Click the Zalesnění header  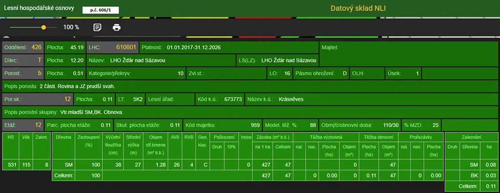472,137
